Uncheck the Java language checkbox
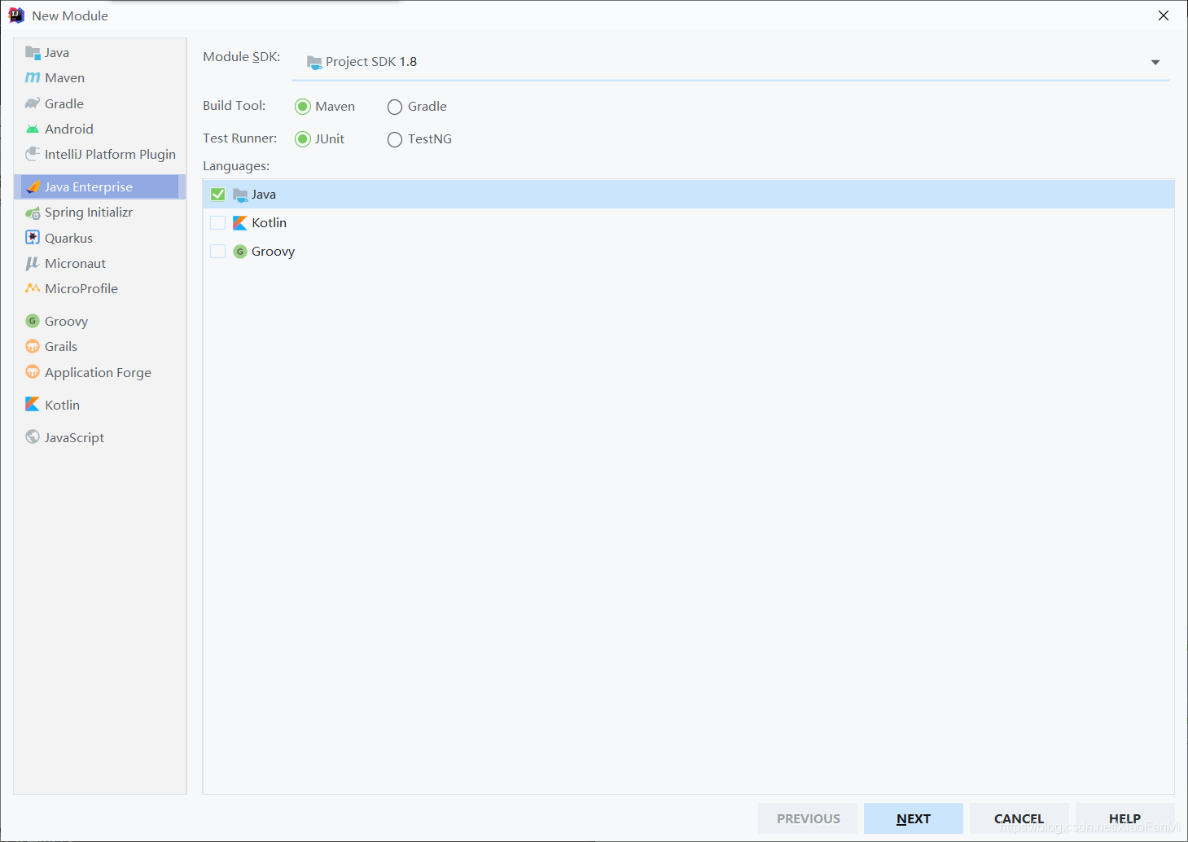1188x842 pixels. (217, 194)
